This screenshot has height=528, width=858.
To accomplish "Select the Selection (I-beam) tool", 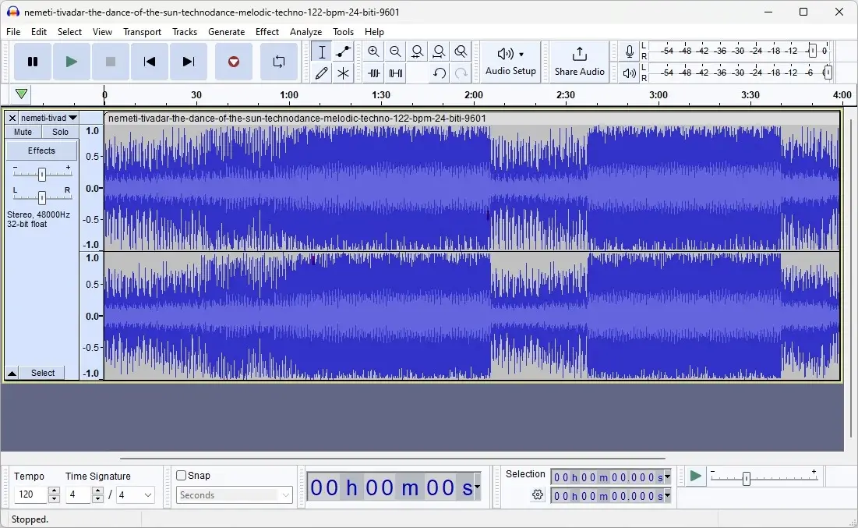I will (x=322, y=52).
